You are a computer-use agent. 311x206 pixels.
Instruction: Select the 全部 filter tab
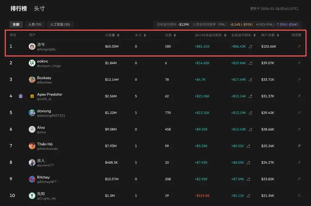tap(16, 24)
